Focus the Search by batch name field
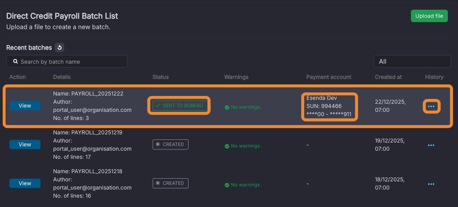 tap(67, 61)
